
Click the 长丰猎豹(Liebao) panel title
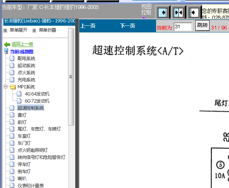pyautogui.click(x=40, y=21)
